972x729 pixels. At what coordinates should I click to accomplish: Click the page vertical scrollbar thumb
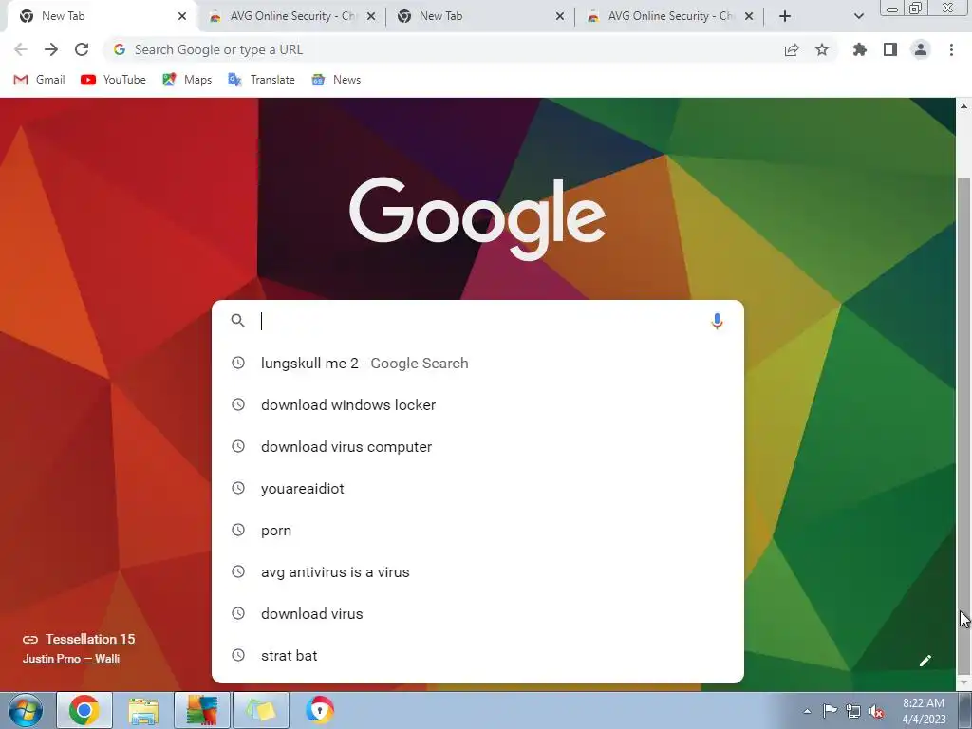click(963, 424)
